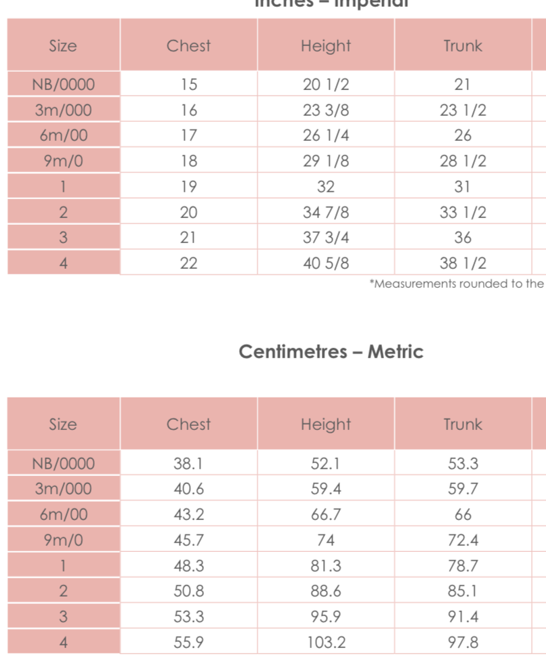Select the 28 1/2 trunk measurement
This screenshot has width=546, height=669.
463,161
